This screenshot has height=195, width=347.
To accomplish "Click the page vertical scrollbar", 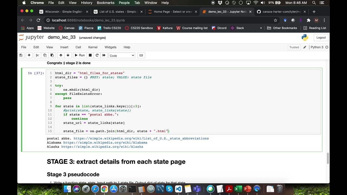I will point(328,158).
